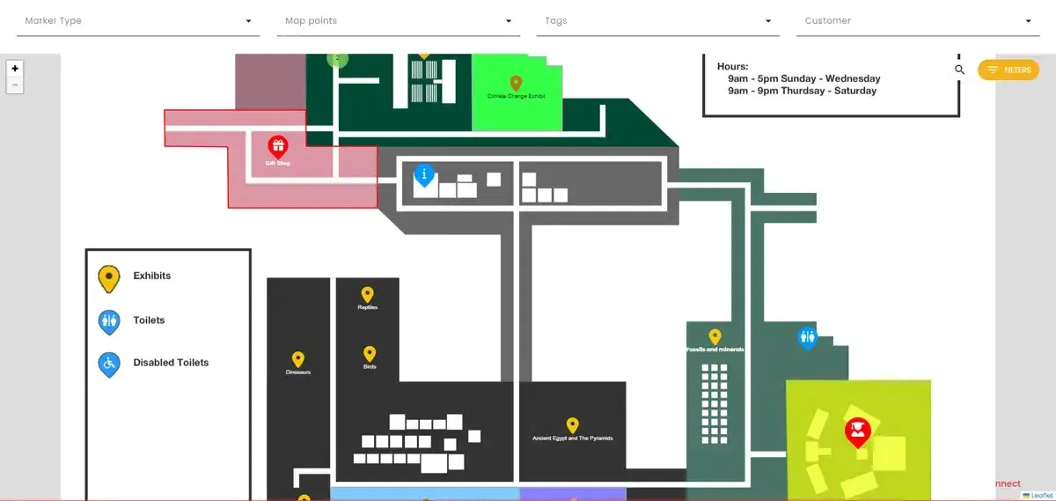Viewport: 1056px width, 501px height.
Task: Select the blue Toilets legend pin
Action: (108, 322)
